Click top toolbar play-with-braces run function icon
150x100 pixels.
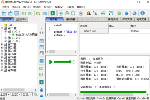click(x=30, y=13)
